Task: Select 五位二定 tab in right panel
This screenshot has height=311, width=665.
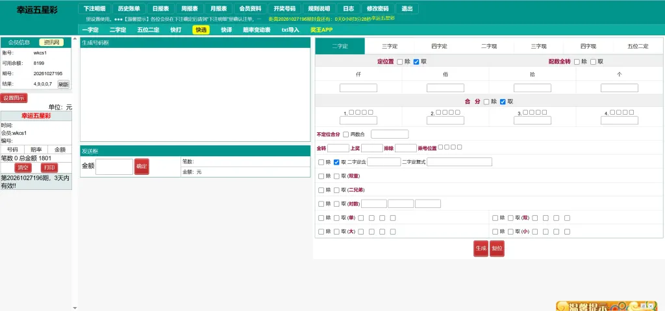Action: (x=638, y=46)
